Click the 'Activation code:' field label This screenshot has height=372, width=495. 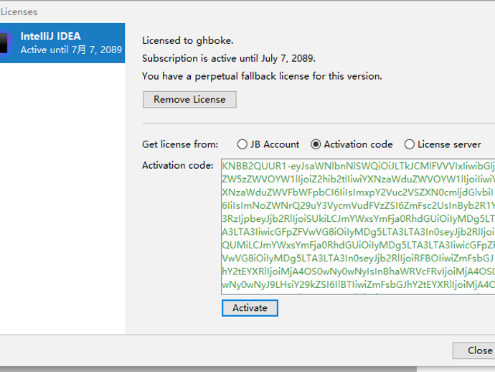pos(178,166)
